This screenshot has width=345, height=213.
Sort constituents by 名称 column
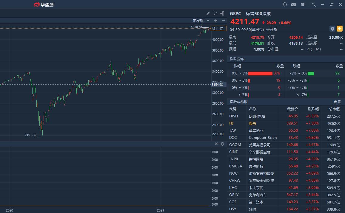252,109
